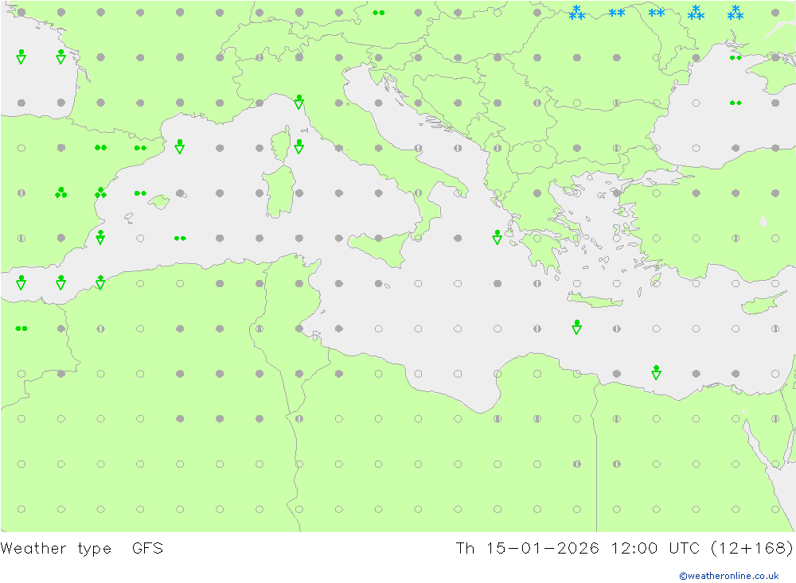
Task: Click the '12:00 UTC' time text
Action: [655, 548]
